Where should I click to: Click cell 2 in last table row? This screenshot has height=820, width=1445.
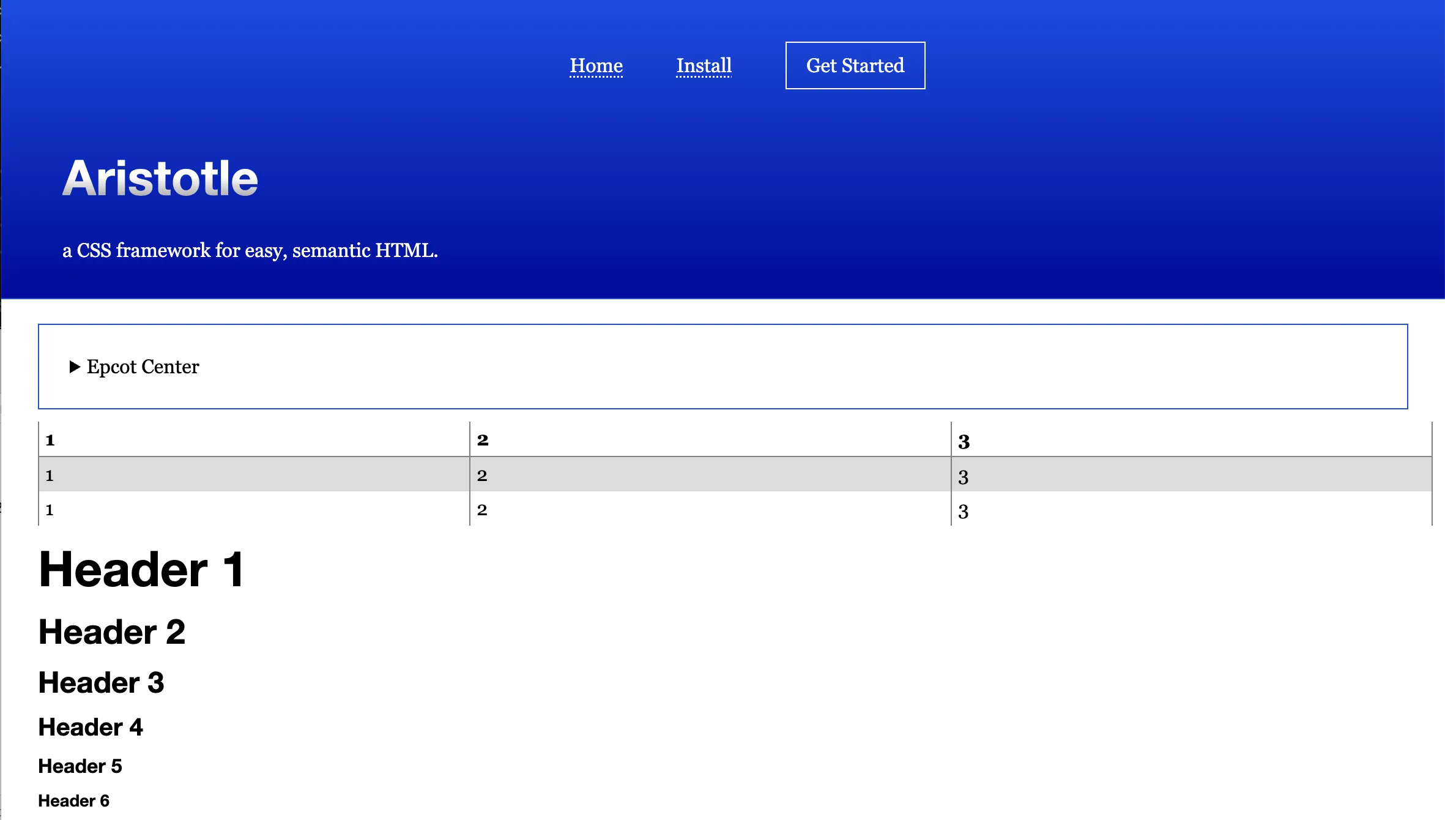482,510
